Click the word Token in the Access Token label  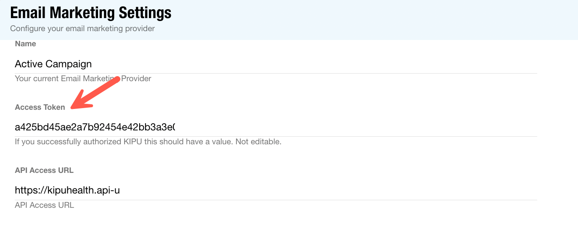tap(55, 107)
